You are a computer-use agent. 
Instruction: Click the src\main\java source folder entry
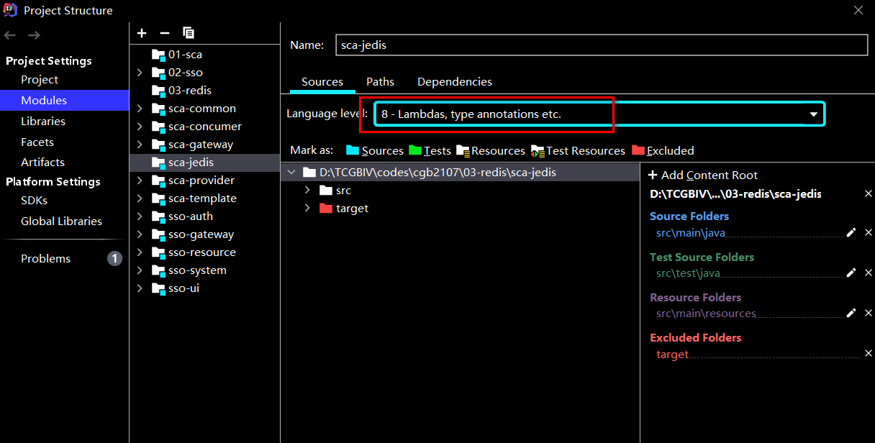(x=690, y=233)
